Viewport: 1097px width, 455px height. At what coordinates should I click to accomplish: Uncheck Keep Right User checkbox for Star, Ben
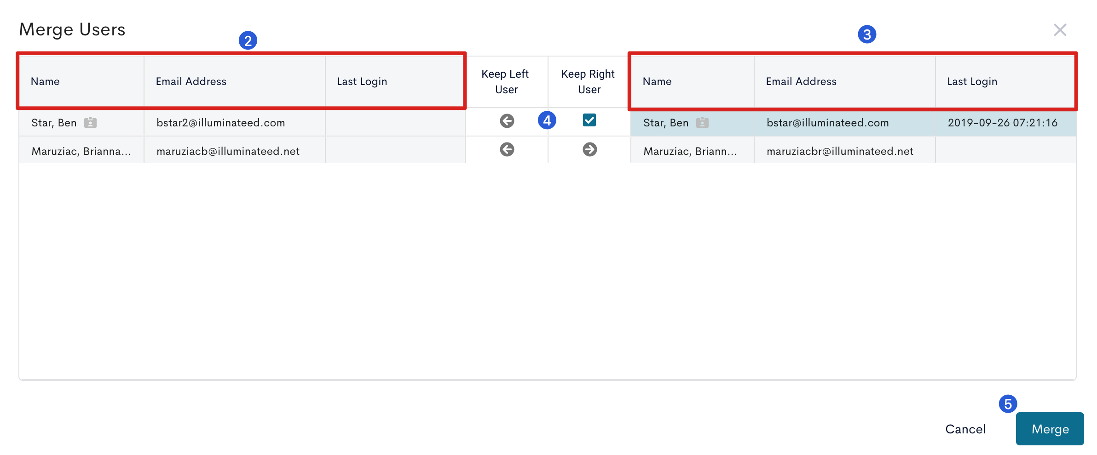[589, 120]
